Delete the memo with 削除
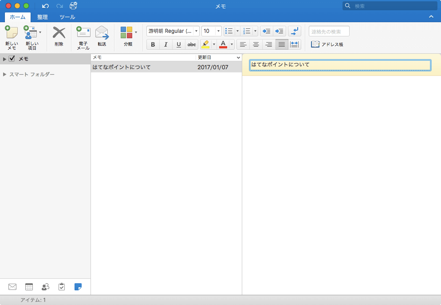 click(x=59, y=36)
